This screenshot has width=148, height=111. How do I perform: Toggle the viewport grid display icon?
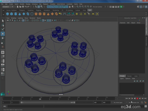click(23, 20)
